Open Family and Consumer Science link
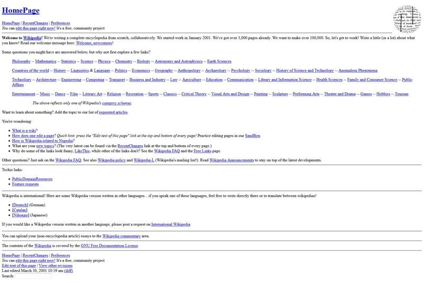Viewport: 424px width, 283px height. pyautogui.click(x=372, y=79)
